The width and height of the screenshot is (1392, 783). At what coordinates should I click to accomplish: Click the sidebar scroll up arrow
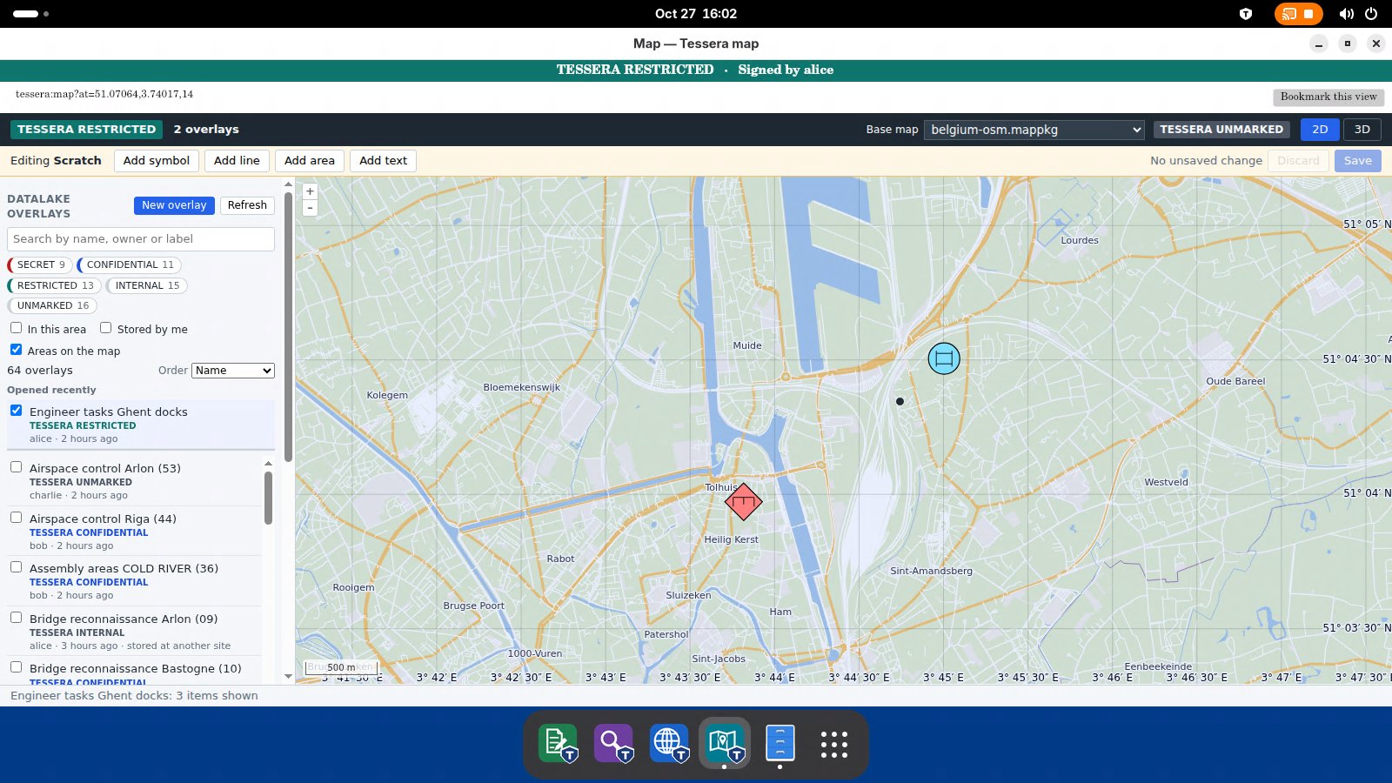pyautogui.click(x=288, y=184)
